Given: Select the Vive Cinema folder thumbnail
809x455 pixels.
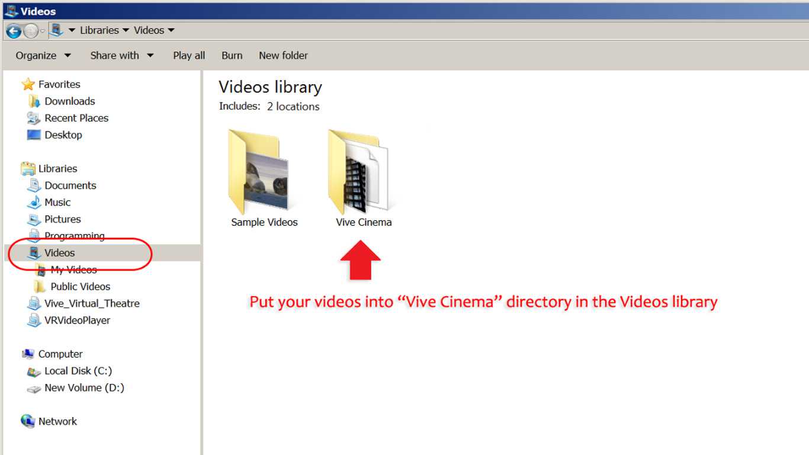Looking at the screenshot, I should point(359,172).
